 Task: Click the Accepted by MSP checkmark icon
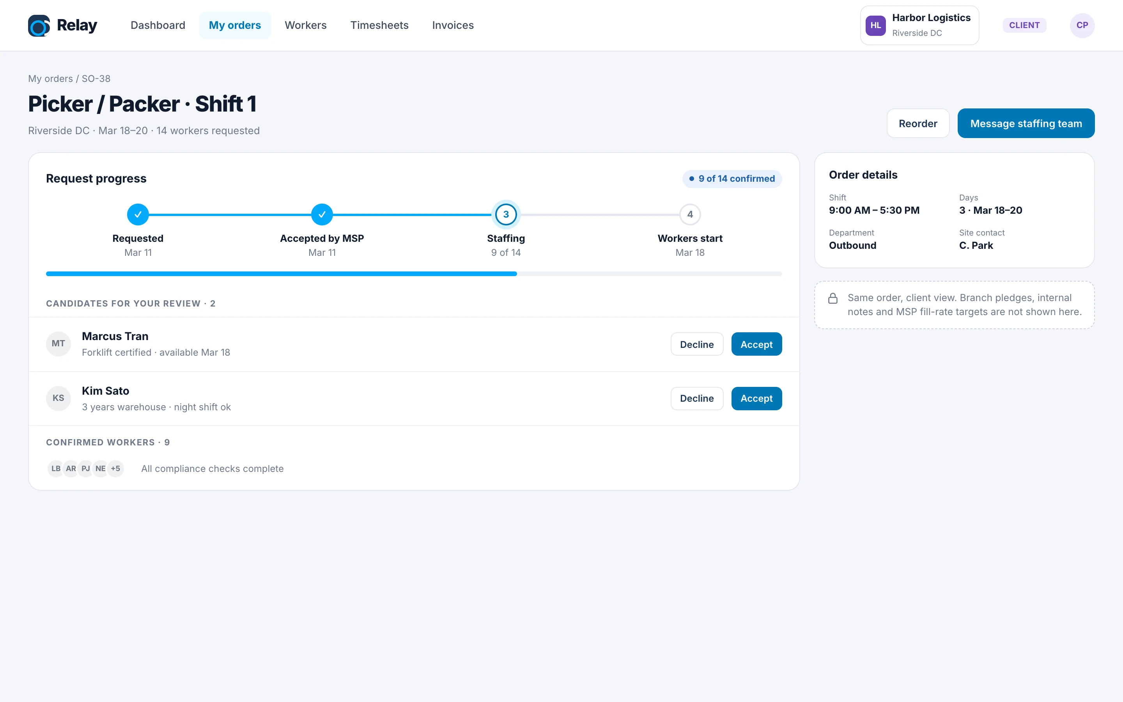[322, 214]
